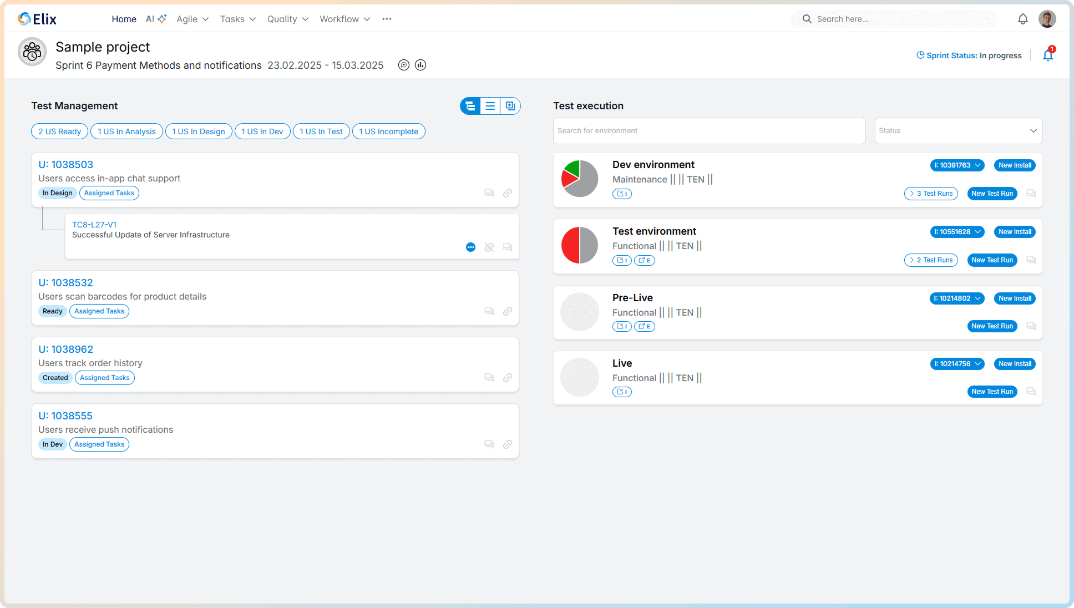Click Sprint Status: In progress
The width and height of the screenshot is (1074, 608).
(x=969, y=55)
